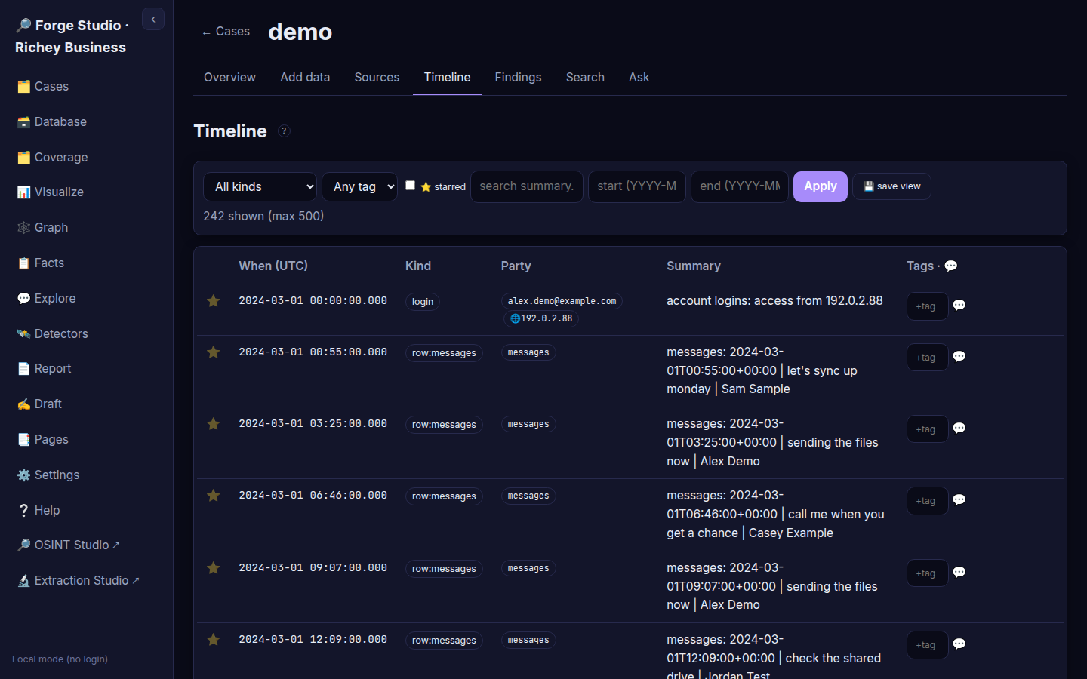Screen dimensions: 1087x679
Task: Toggle the starred-only filter checkbox
Action: coord(410,185)
